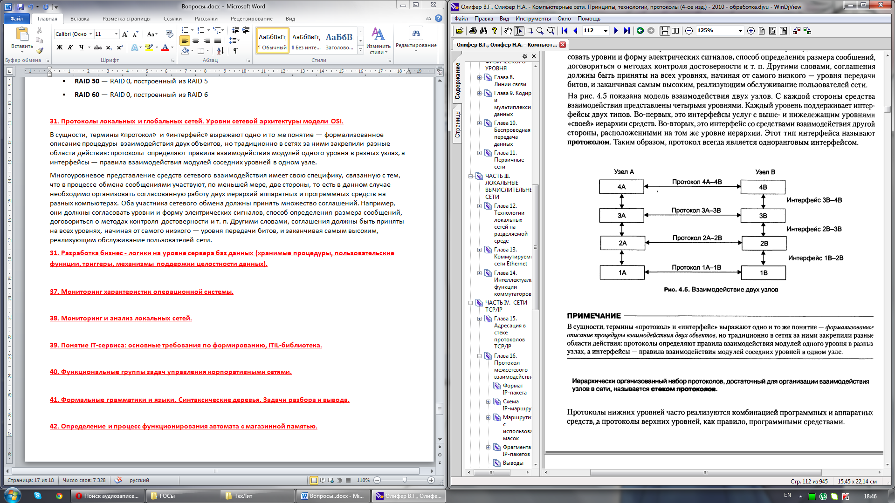Go to last page in WinDjView
The height and width of the screenshot is (503, 895).
pos(626,31)
